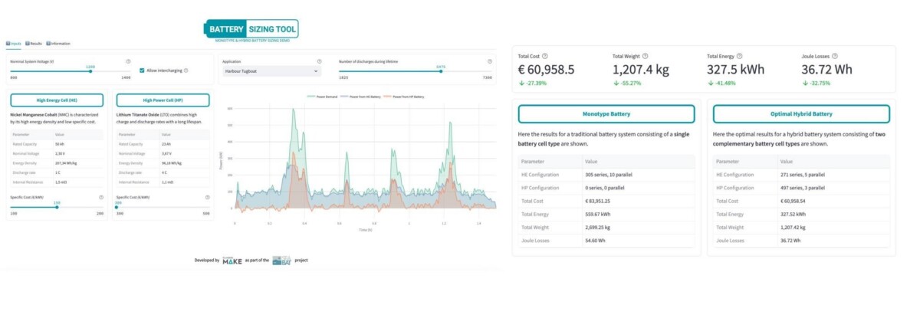Click the Battery Sizing Tool logo
The width and height of the screenshot is (920, 328).
point(251,29)
